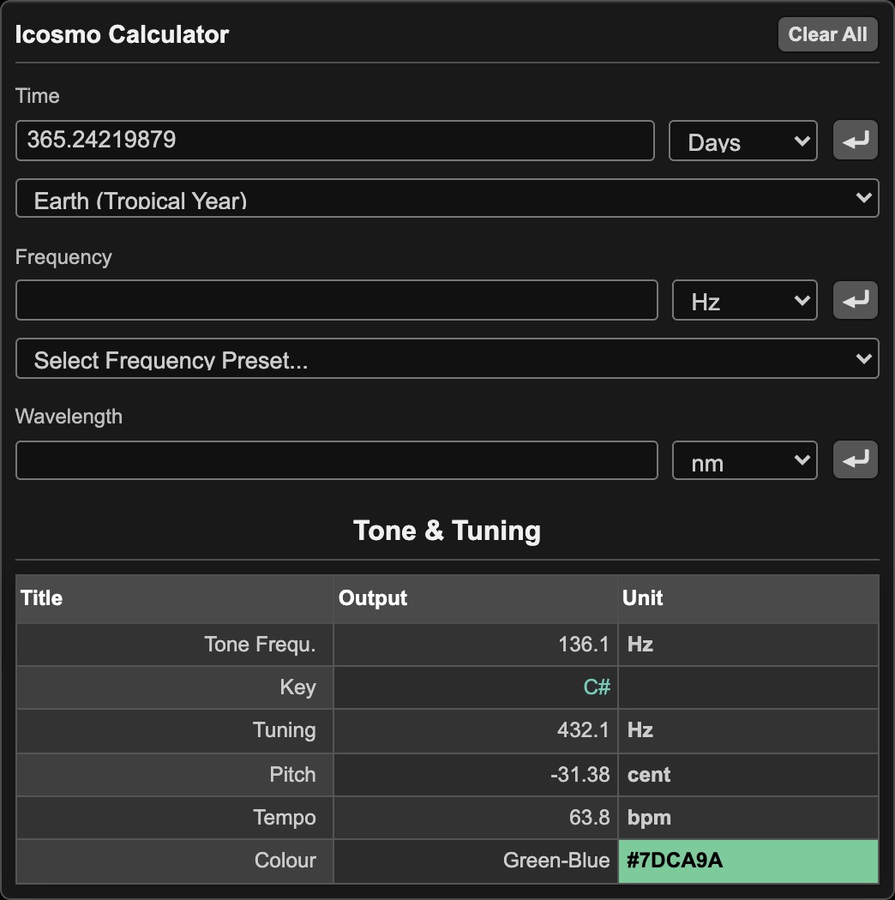The width and height of the screenshot is (895, 900).
Task: Select the #7DCA9A colour swatch cell
Action: coord(748,861)
